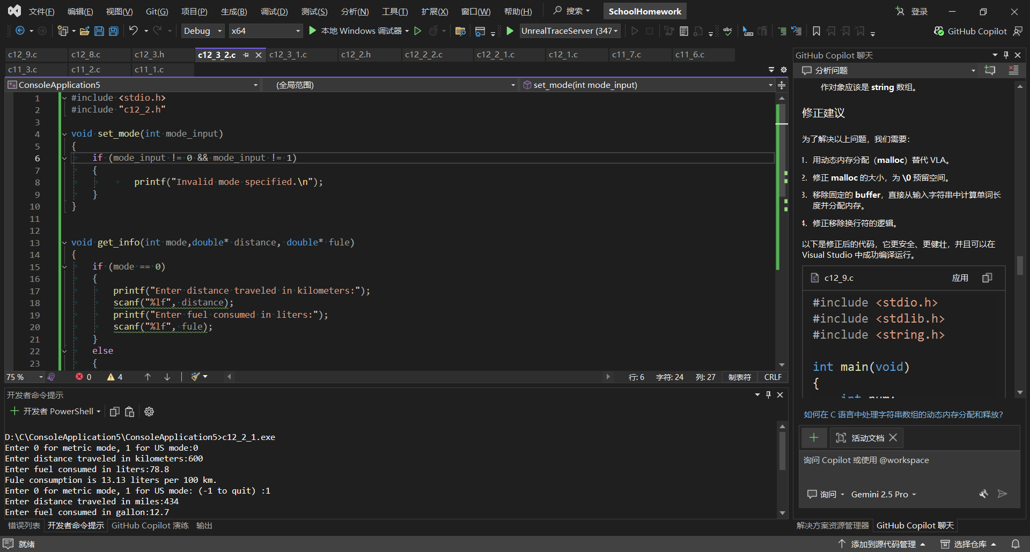Open file with the folder icon

(84, 31)
